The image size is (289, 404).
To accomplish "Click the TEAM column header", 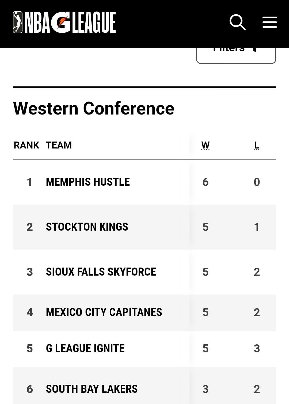I will [x=59, y=145].
